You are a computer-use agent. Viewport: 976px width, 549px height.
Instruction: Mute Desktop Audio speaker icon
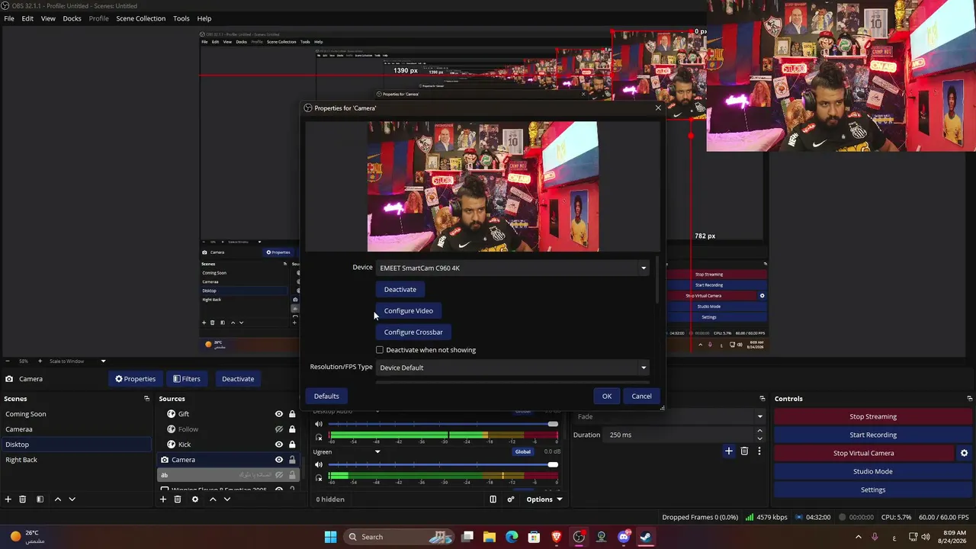tap(319, 424)
